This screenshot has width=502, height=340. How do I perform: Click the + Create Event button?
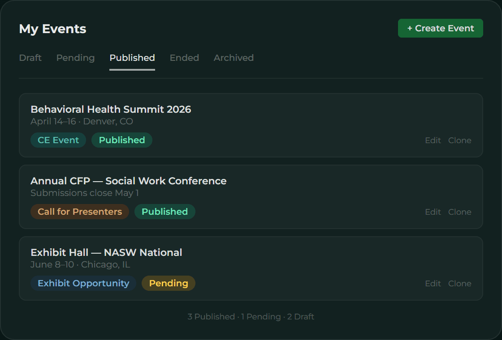(440, 28)
